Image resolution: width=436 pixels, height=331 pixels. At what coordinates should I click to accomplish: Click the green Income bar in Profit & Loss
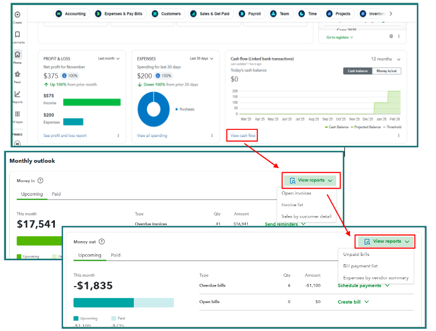click(92, 102)
